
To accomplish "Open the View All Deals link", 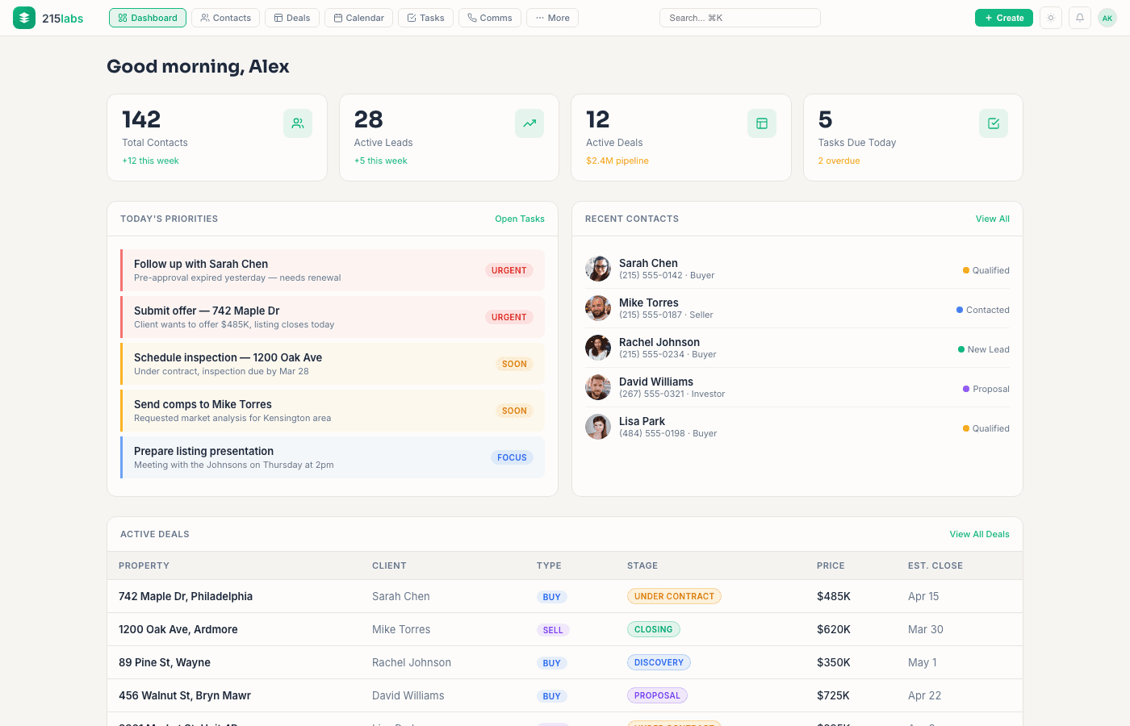I will (979, 534).
